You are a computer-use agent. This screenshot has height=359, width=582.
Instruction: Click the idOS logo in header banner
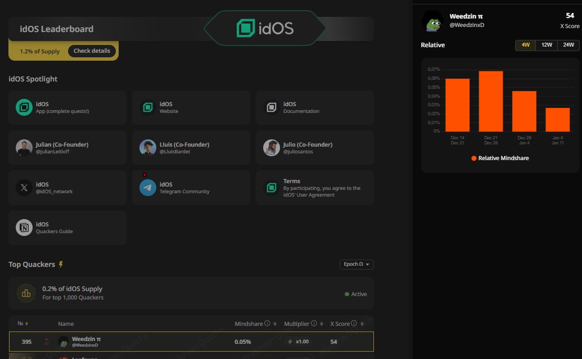click(x=265, y=28)
